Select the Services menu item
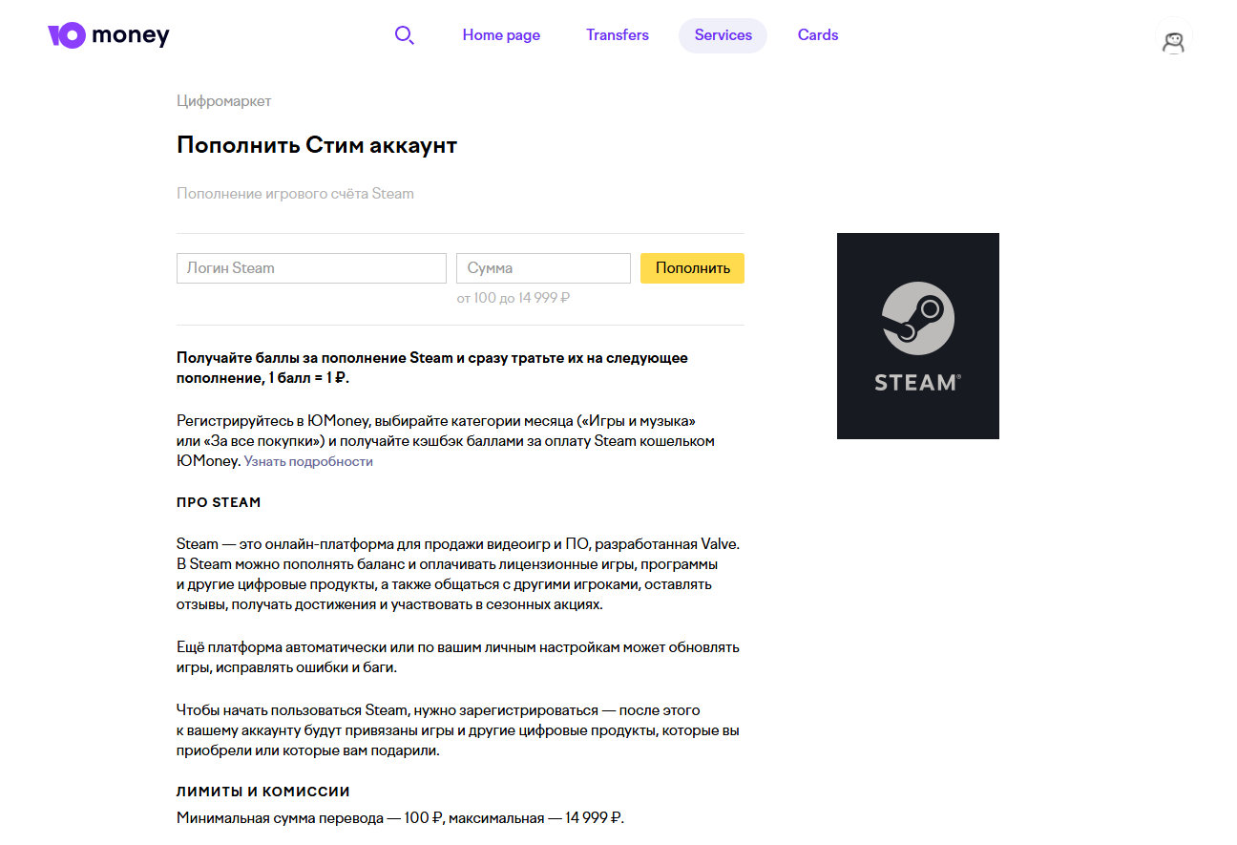The height and width of the screenshot is (845, 1237). [723, 35]
